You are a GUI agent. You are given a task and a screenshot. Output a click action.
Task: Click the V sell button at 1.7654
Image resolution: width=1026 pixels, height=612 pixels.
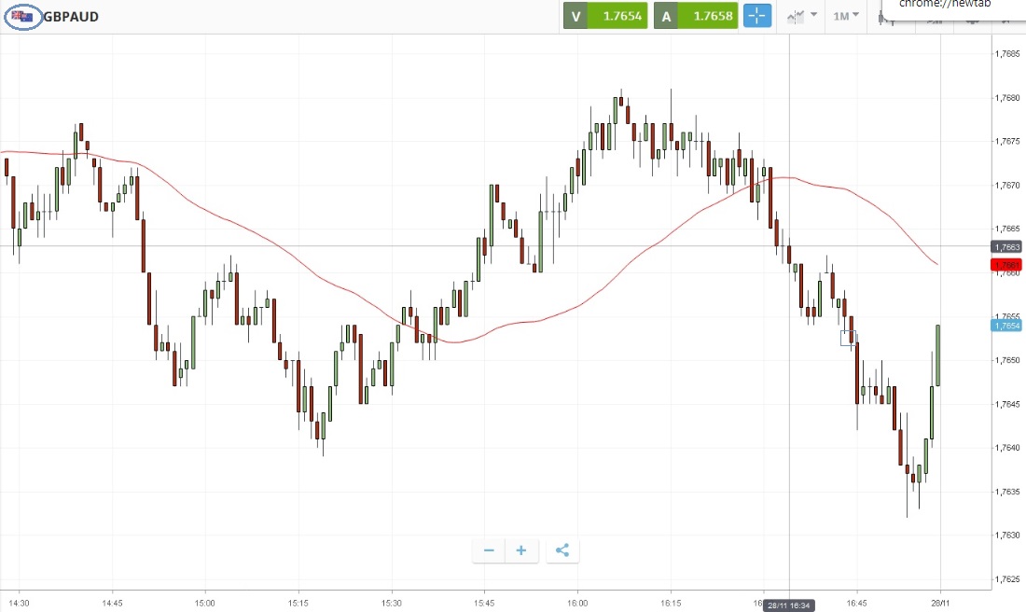(x=604, y=16)
